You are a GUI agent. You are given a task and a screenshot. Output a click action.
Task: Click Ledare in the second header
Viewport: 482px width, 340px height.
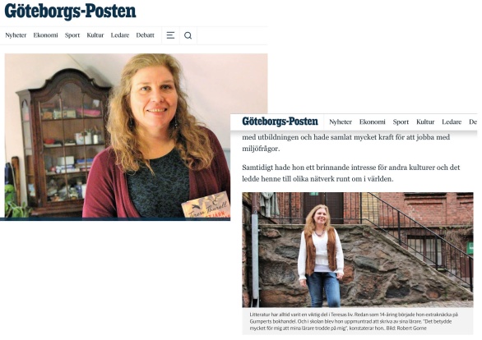(452, 122)
